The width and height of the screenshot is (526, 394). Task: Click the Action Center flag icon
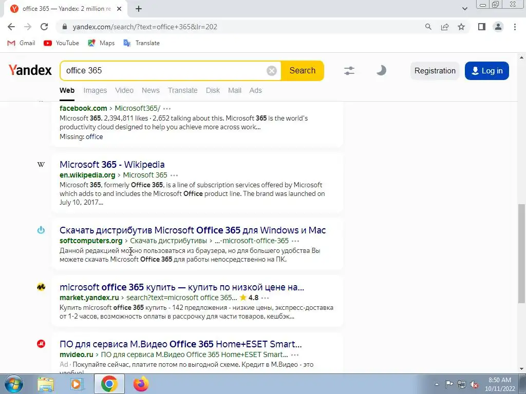(449, 384)
